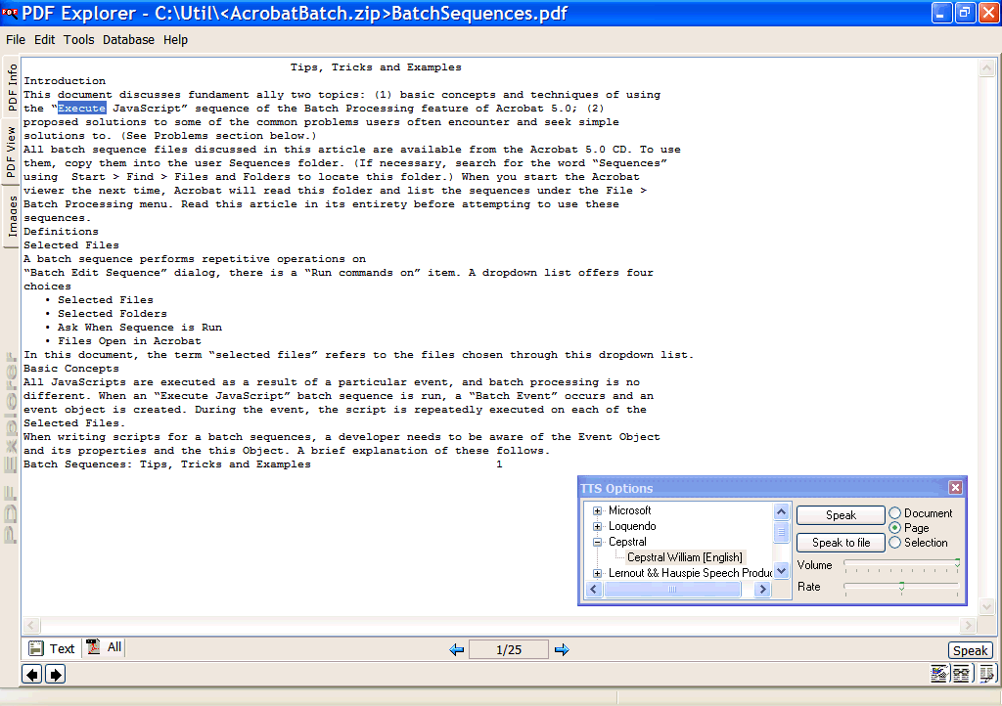Click the black left arrow navigation button
The image size is (1002, 706).
32,674
